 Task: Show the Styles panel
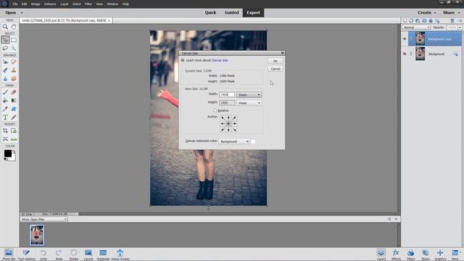426,254
